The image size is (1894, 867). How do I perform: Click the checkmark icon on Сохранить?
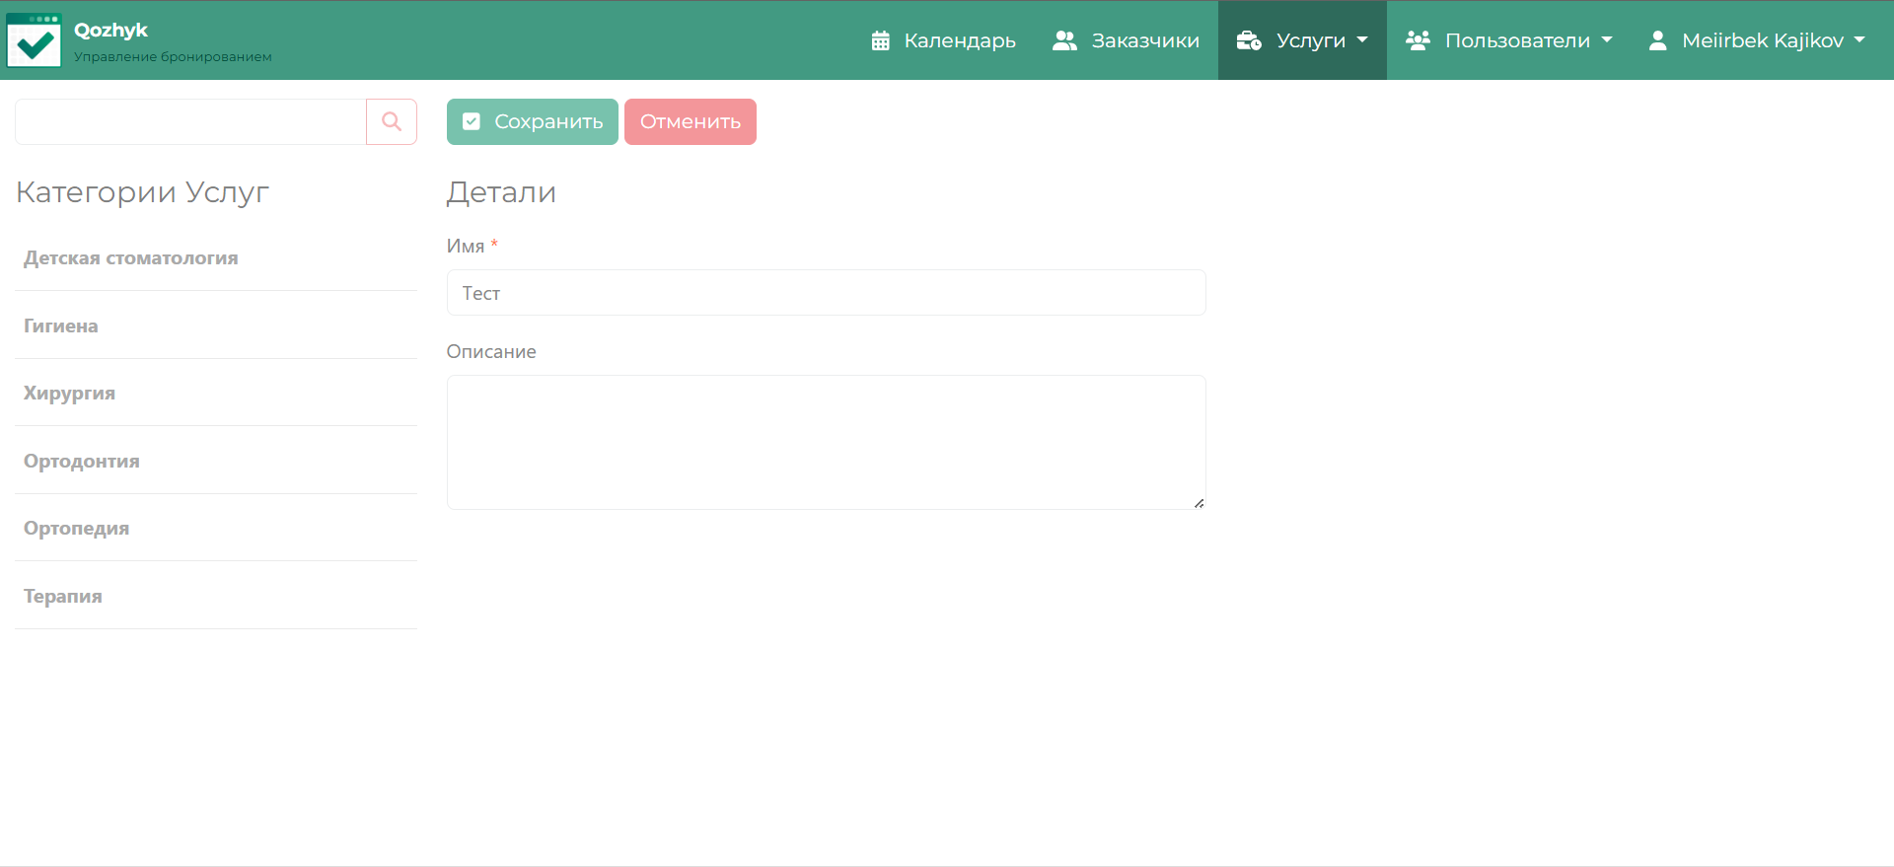coord(472,121)
